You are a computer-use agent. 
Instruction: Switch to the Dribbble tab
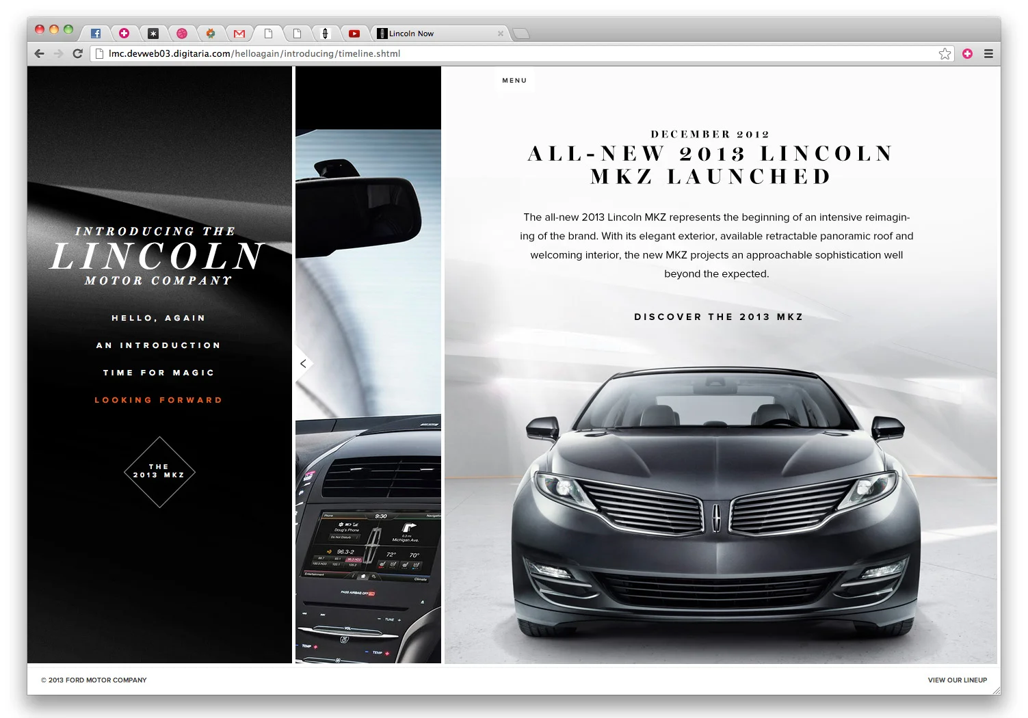tap(182, 34)
